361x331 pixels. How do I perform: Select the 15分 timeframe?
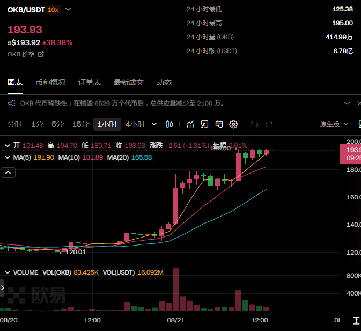[x=80, y=124]
